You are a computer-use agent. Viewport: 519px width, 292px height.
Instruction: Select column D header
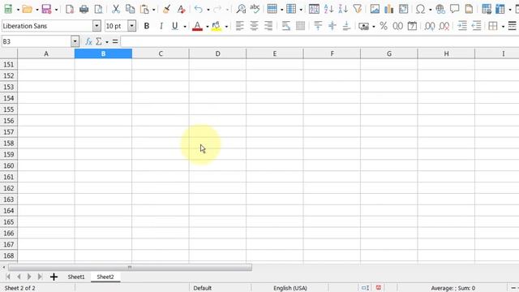pyautogui.click(x=217, y=54)
